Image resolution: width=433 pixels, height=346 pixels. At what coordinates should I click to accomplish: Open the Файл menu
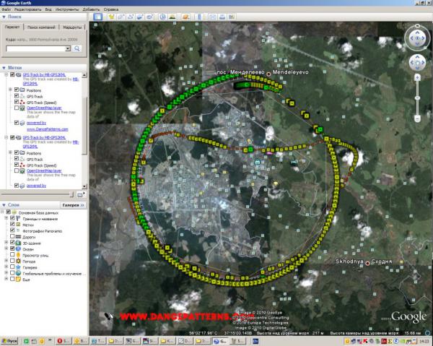point(6,9)
